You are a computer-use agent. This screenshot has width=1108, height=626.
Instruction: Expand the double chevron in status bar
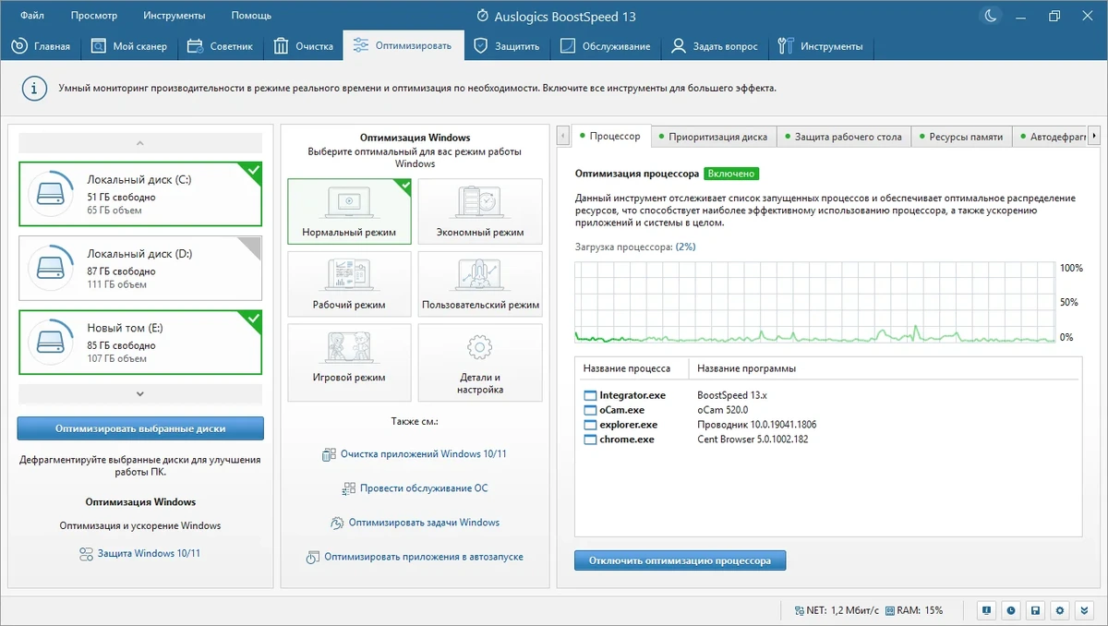(1086, 610)
